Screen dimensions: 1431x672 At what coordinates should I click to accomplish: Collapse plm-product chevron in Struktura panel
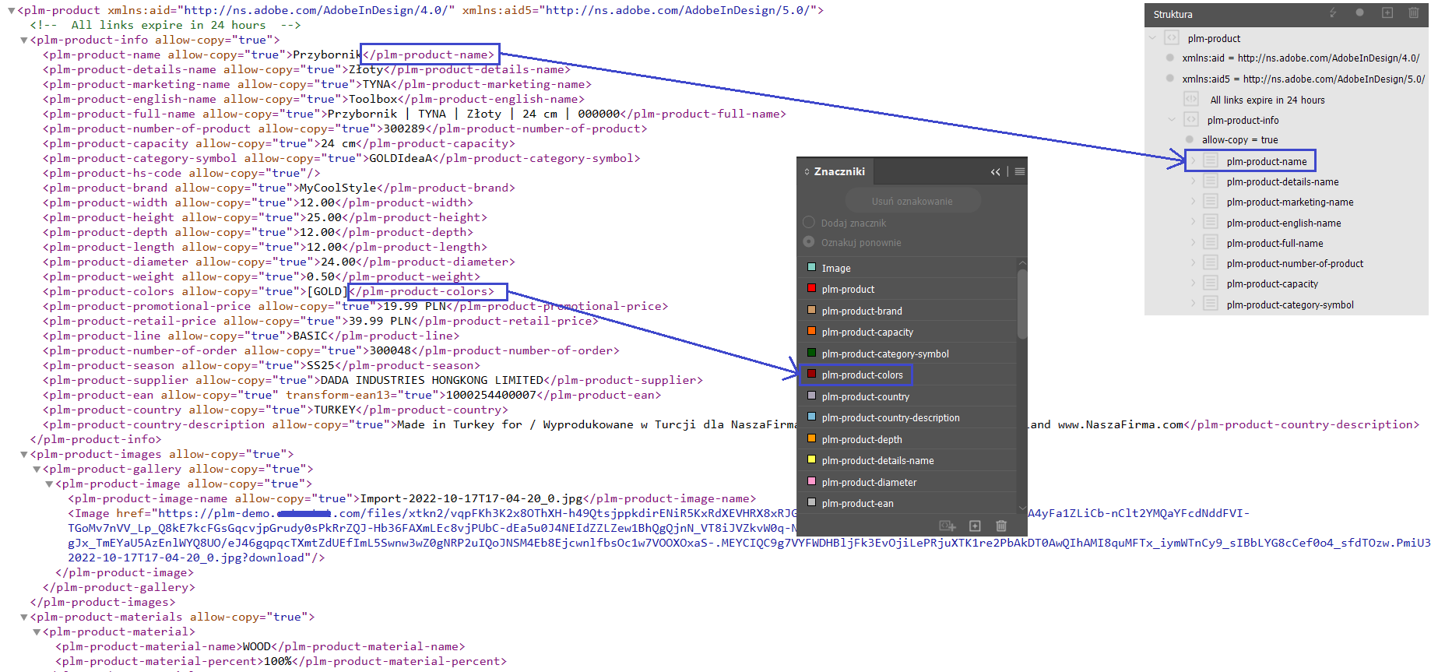[1152, 38]
